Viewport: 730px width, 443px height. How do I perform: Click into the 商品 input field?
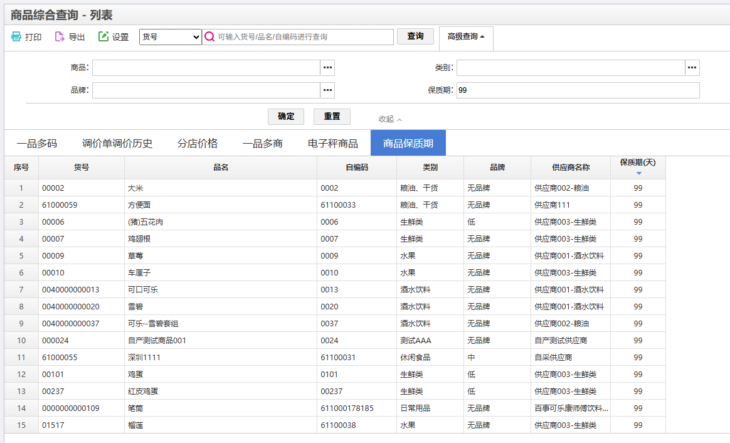pyautogui.click(x=206, y=68)
